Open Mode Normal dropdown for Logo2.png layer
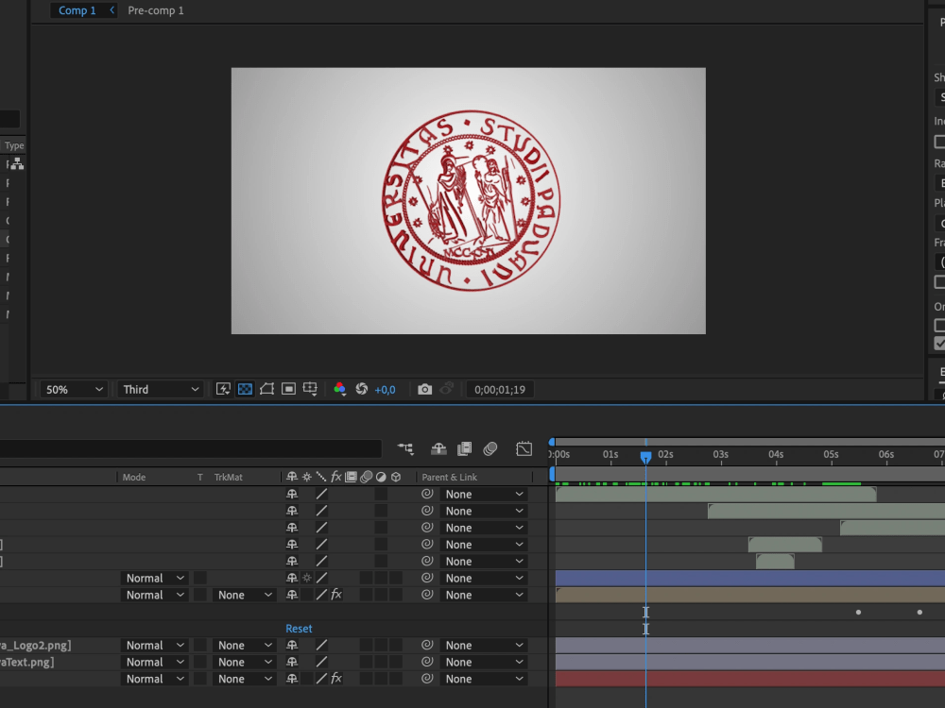 (x=154, y=645)
